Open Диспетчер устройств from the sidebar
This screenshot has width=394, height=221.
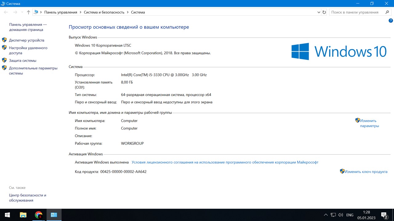tap(26, 40)
